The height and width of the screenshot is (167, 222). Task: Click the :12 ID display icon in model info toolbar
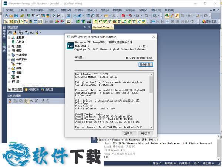point(32,33)
